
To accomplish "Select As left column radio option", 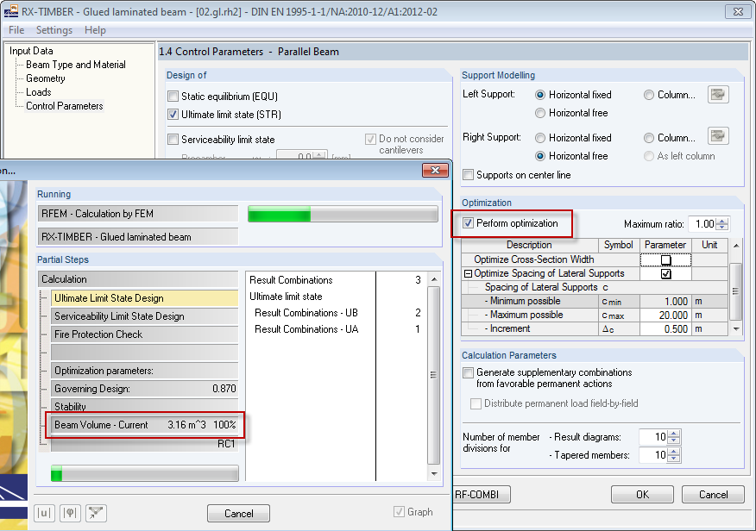I will pyautogui.click(x=649, y=156).
